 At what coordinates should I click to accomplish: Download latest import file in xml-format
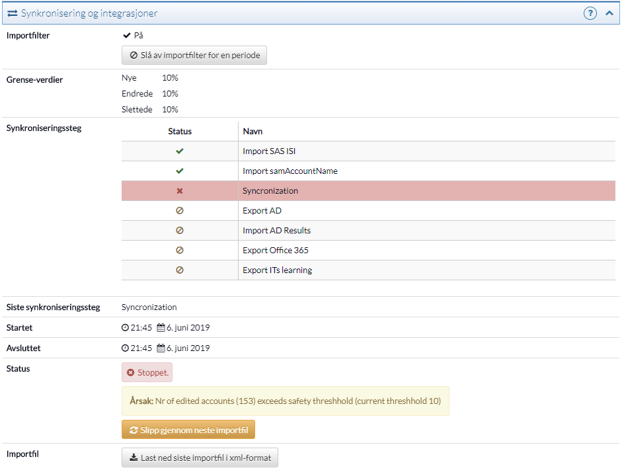click(x=200, y=457)
